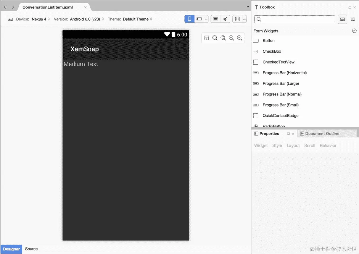Open the Document Outline tab
Image resolution: width=359 pixels, height=254 pixels.
coord(322,133)
